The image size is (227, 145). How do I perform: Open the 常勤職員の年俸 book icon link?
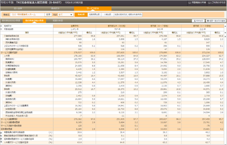189,3
